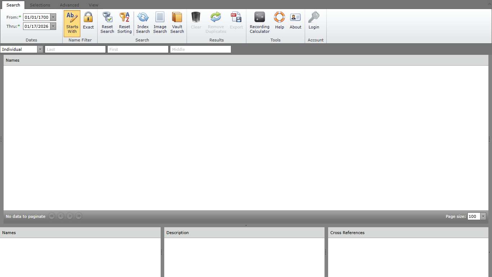Toggle the Starts With name filter
The width and height of the screenshot is (492, 277).
click(x=72, y=23)
